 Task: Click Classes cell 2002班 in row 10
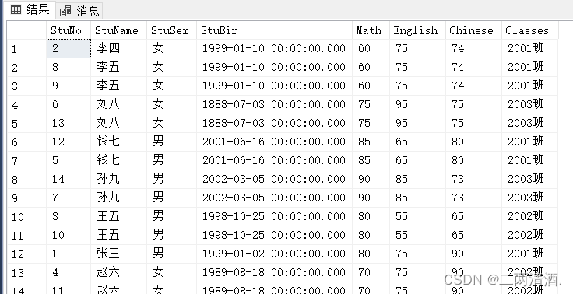pos(530,216)
